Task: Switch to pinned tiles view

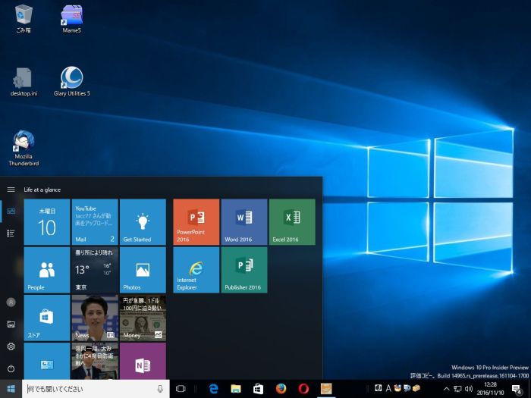Action: click(11, 212)
